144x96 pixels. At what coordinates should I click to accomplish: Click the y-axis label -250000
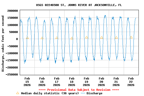(12, 74)
